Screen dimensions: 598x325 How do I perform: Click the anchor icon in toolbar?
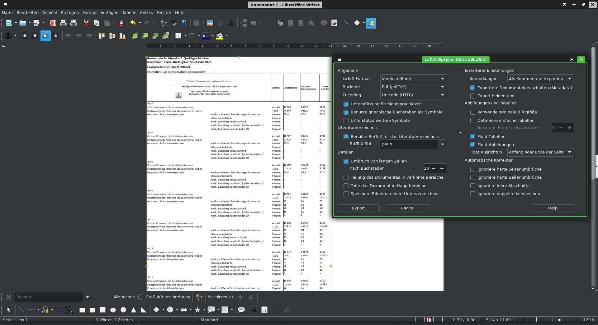click(8, 36)
